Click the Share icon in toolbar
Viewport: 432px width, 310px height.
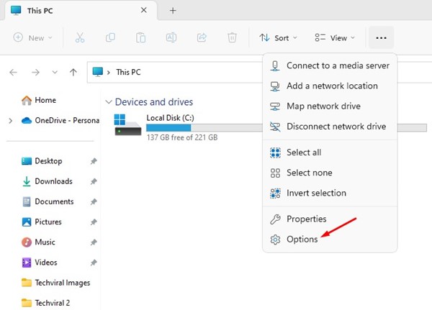point(202,37)
